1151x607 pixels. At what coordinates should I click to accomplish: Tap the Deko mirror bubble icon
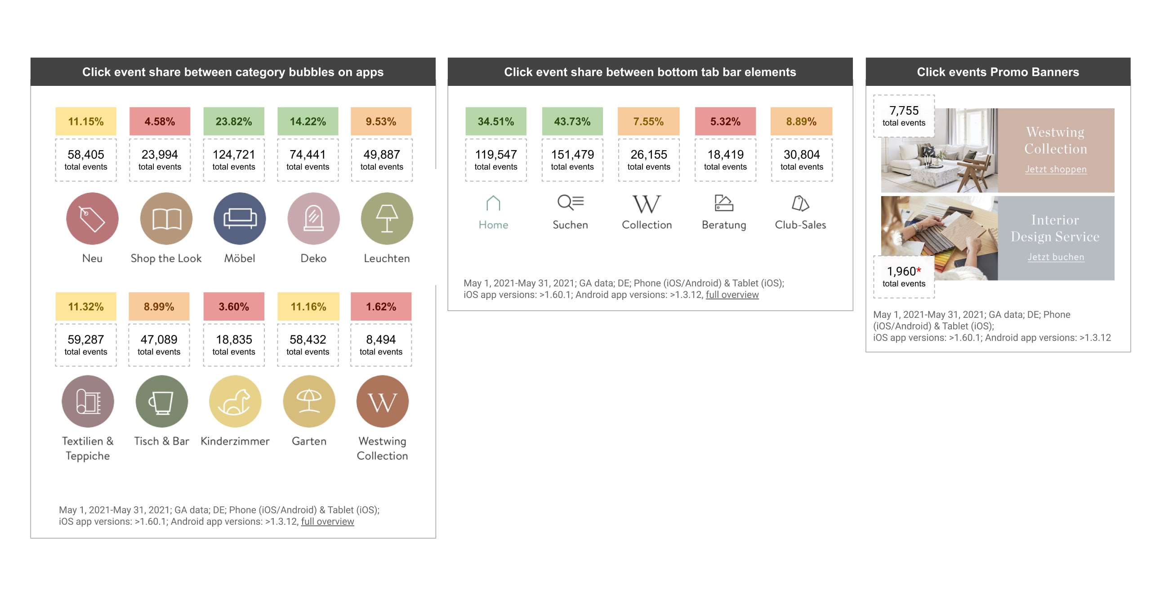[313, 219]
